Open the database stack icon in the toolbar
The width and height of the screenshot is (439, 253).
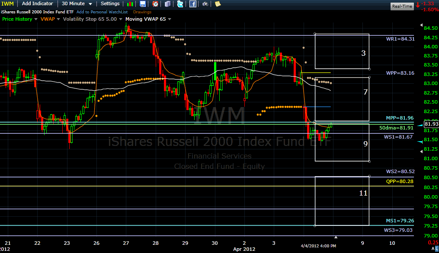pos(167,4)
